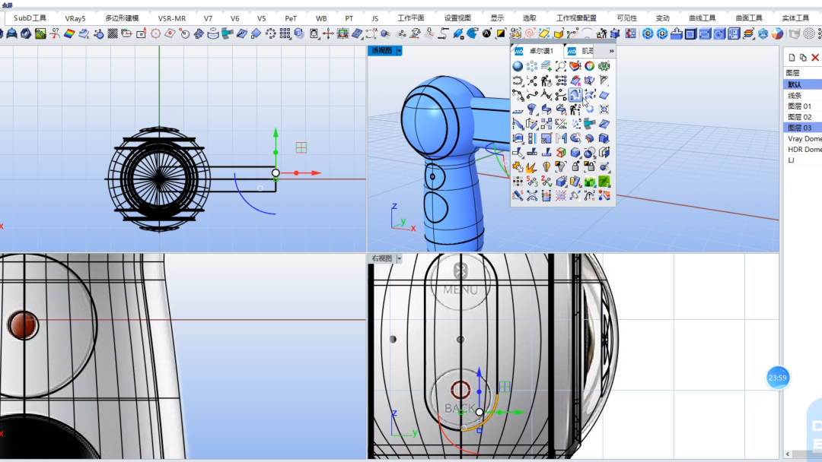This screenshot has width=822, height=462.
Task: Click the add layer icon with green plus
Action: tap(546, 66)
